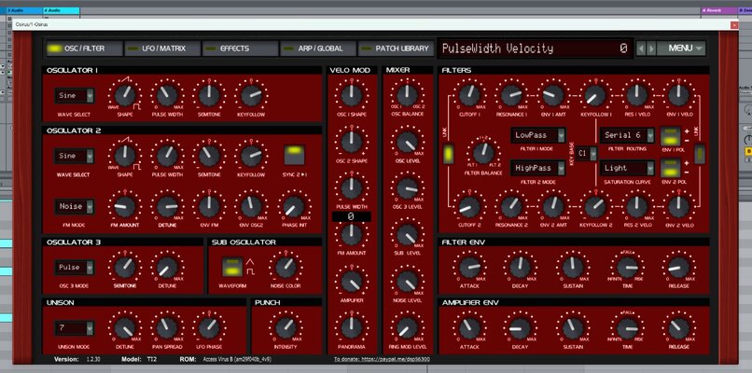Open the FM Mode Noise dropdown
The image size is (752, 373).
pos(75,207)
